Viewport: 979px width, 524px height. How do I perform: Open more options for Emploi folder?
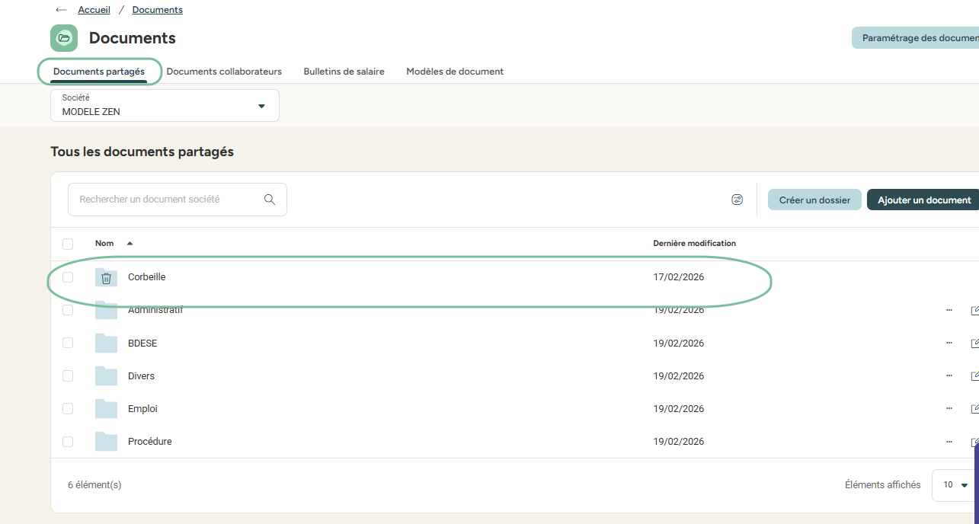click(x=949, y=409)
